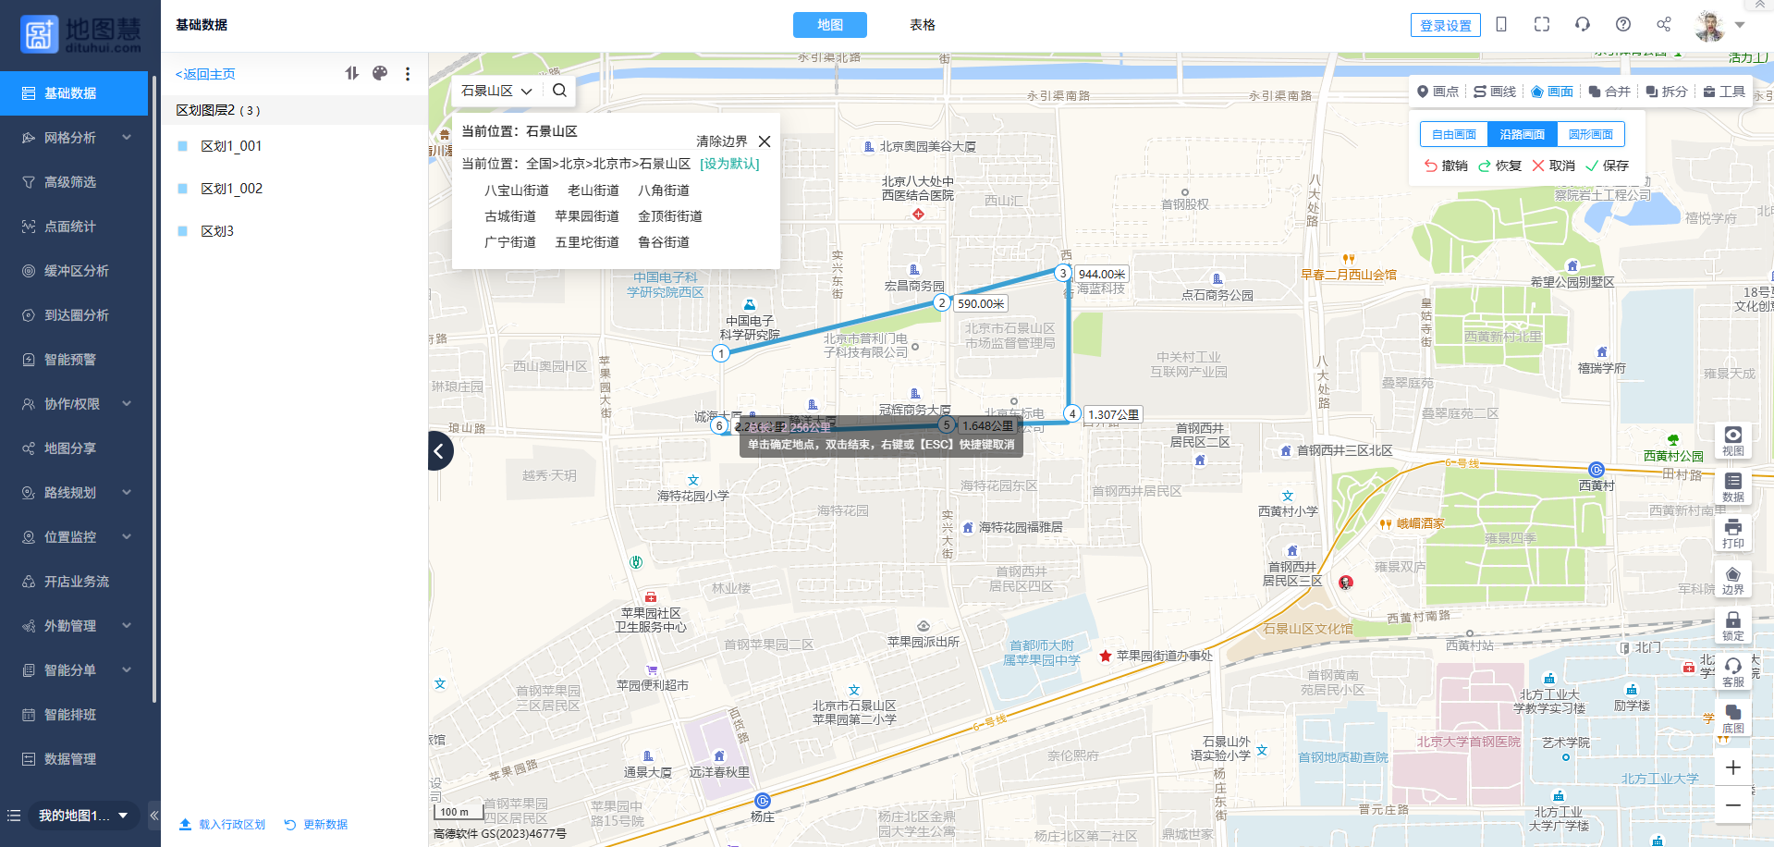
Task: Click the blue swatch beside 区划1_001
Action: tap(183, 146)
